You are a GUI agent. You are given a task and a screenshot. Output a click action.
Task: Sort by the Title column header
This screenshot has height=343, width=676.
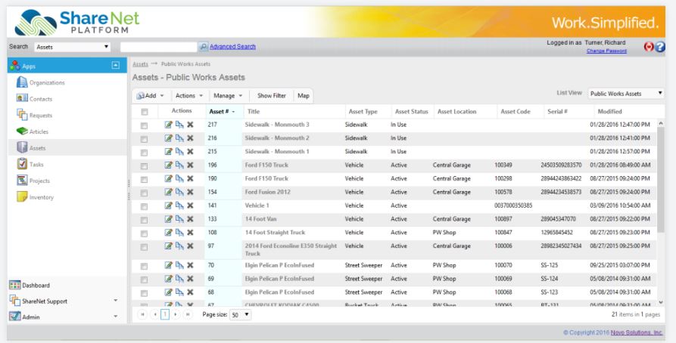pyautogui.click(x=254, y=112)
